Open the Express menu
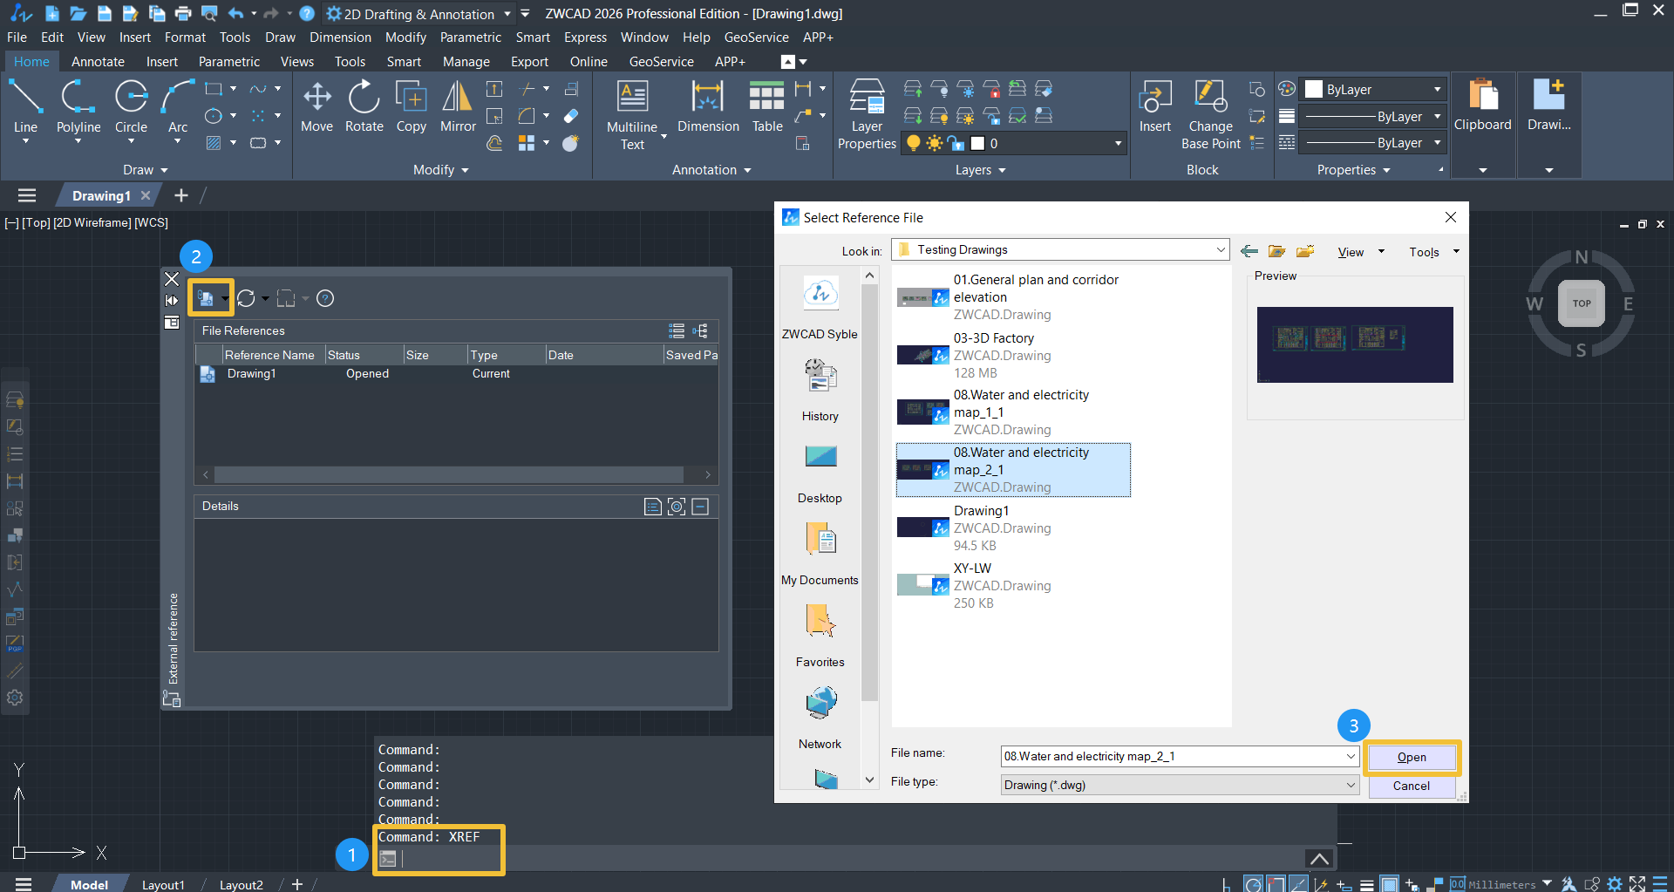The image size is (1674, 892). pyautogui.click(x=585, y=37)
